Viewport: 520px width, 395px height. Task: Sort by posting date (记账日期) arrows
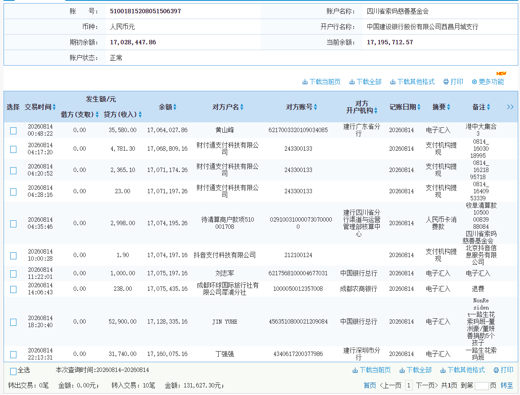point(419,107)
